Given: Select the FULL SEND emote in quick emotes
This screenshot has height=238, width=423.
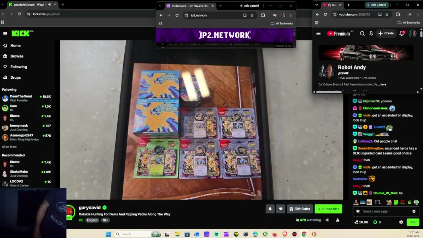Looking at the screenshot, I should (363, 202).
